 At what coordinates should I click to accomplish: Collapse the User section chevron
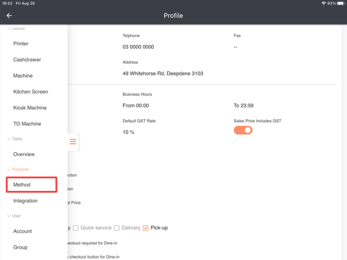(9, 216)
